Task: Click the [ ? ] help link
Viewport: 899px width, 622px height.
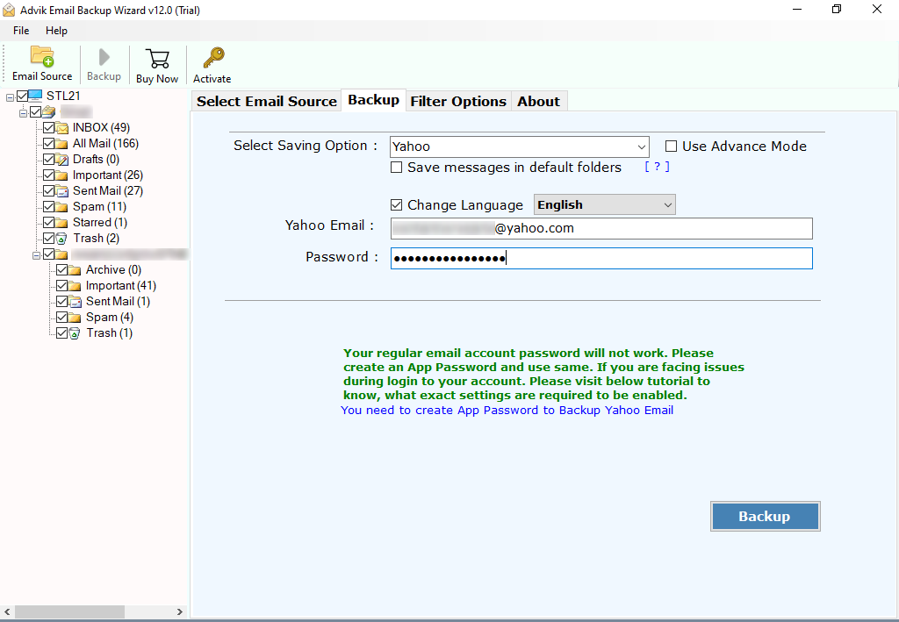Action: 657,167
